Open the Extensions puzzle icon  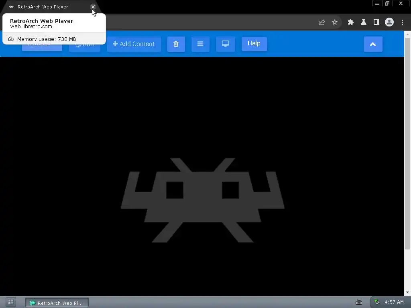coord(351,22)
